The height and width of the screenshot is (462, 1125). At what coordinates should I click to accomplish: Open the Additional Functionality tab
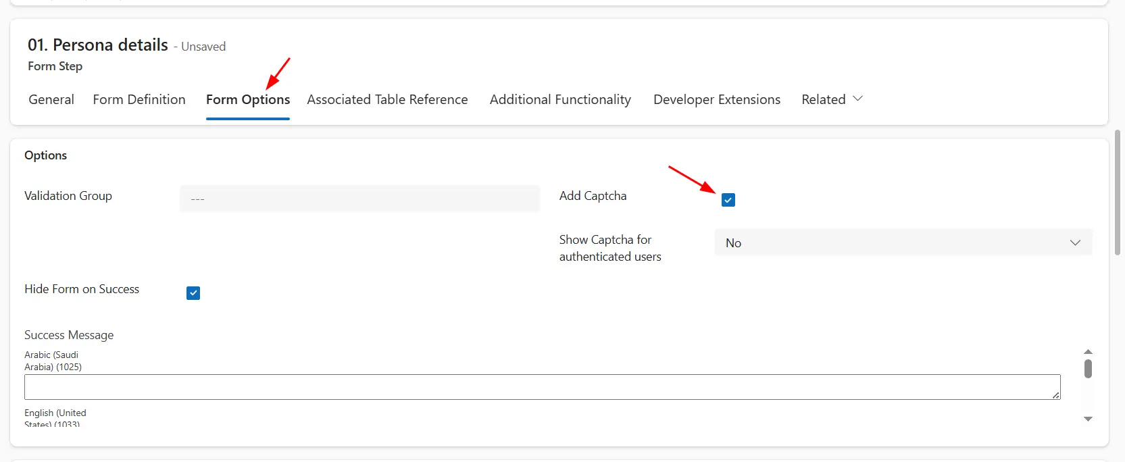560,99
